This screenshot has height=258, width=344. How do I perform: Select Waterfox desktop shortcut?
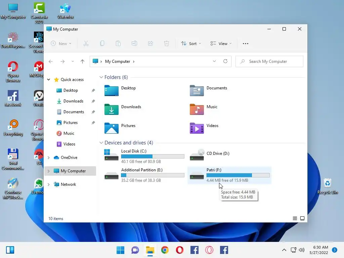66,11
